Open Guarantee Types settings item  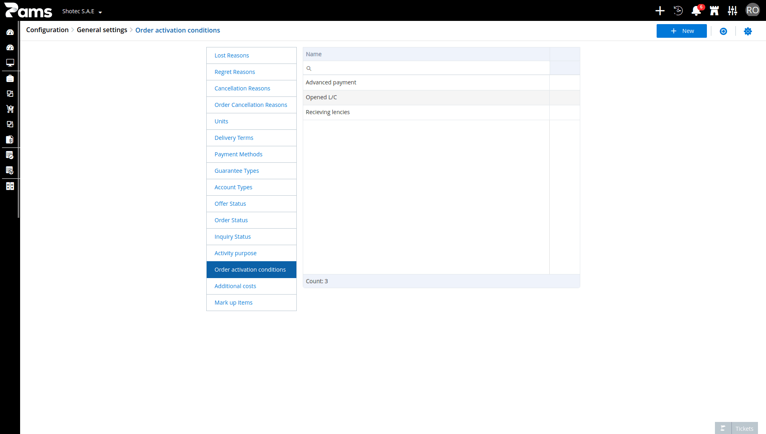[x=251, y=171]
